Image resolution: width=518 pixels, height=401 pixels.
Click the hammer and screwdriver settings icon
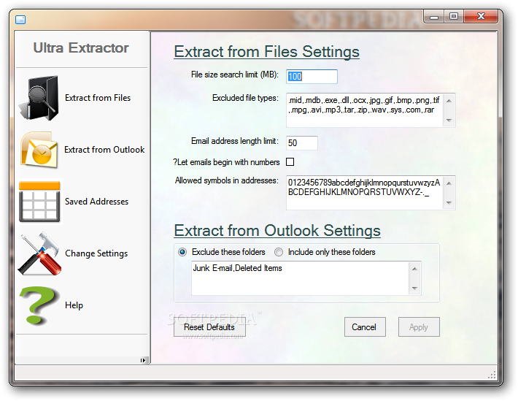pyautogui.click(x=40, y=253)
